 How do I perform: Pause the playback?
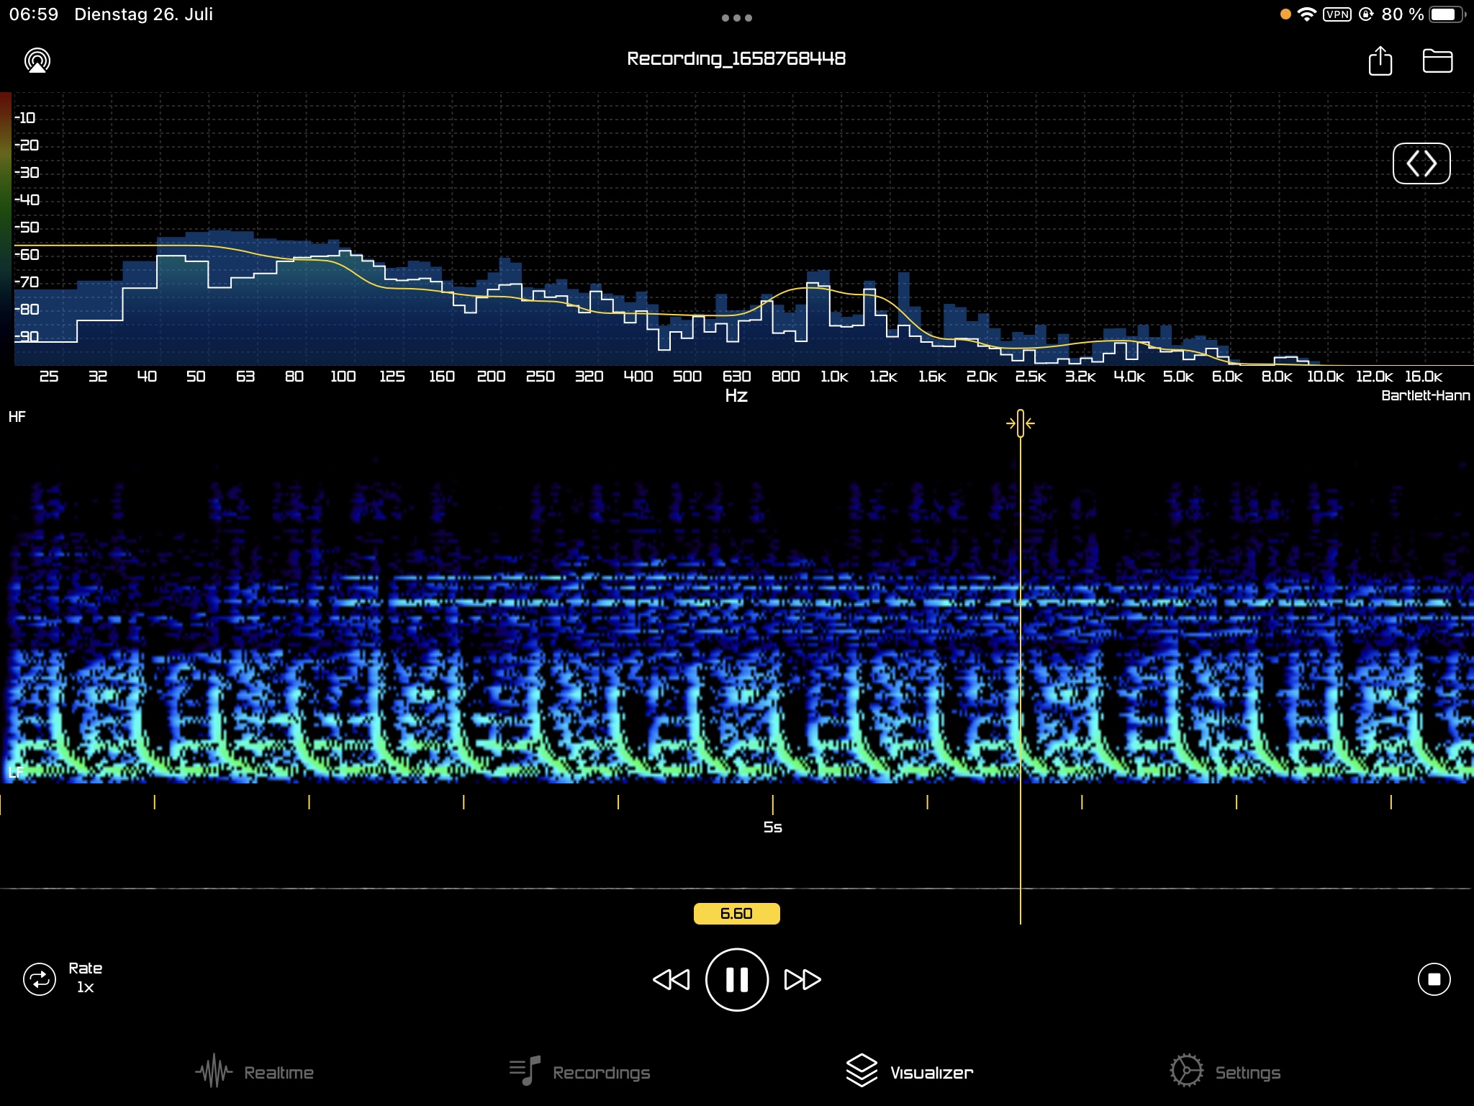(737, 979)
